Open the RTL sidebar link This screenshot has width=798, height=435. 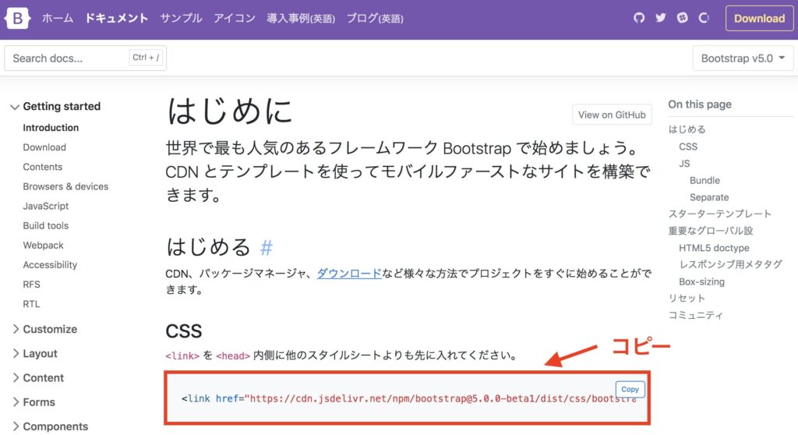click(31, 304)
